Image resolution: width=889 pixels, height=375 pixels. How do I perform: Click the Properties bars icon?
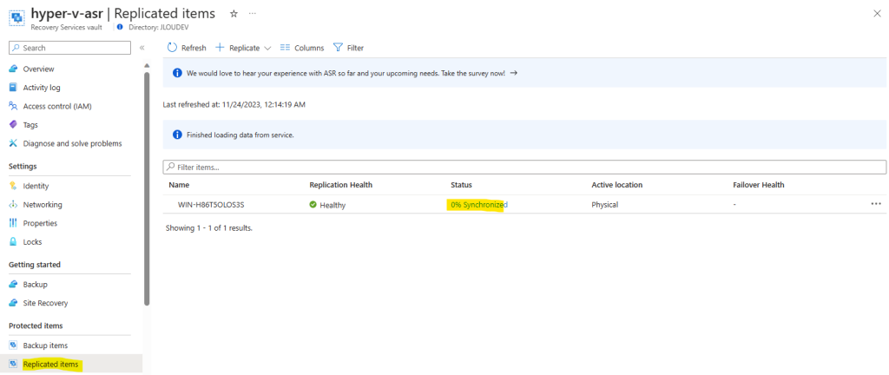pos(14,223)
